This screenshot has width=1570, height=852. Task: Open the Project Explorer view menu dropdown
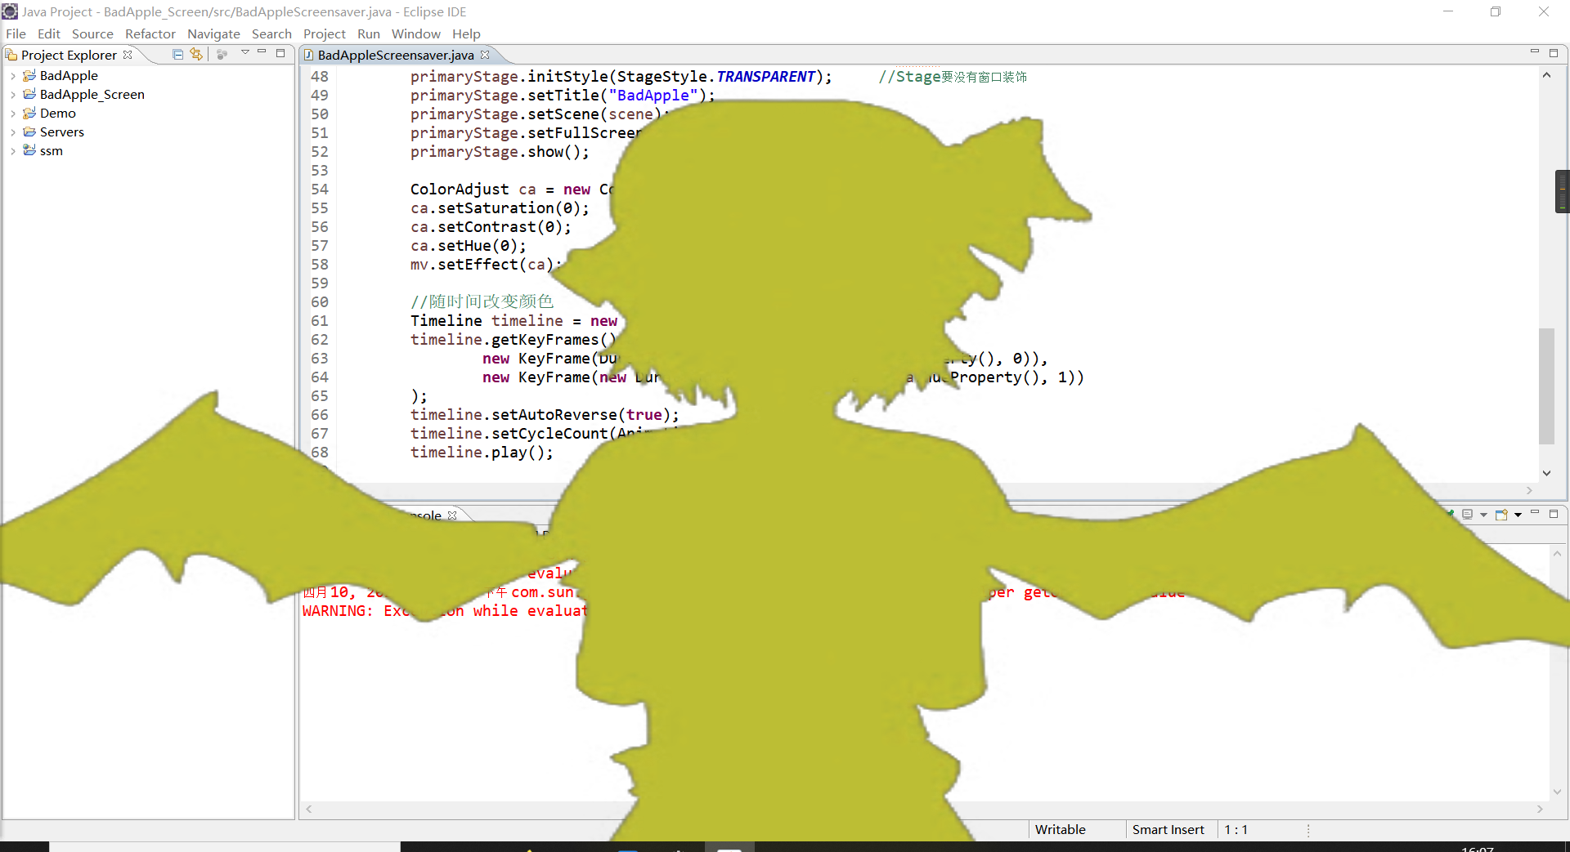click(x=244, y=52)
